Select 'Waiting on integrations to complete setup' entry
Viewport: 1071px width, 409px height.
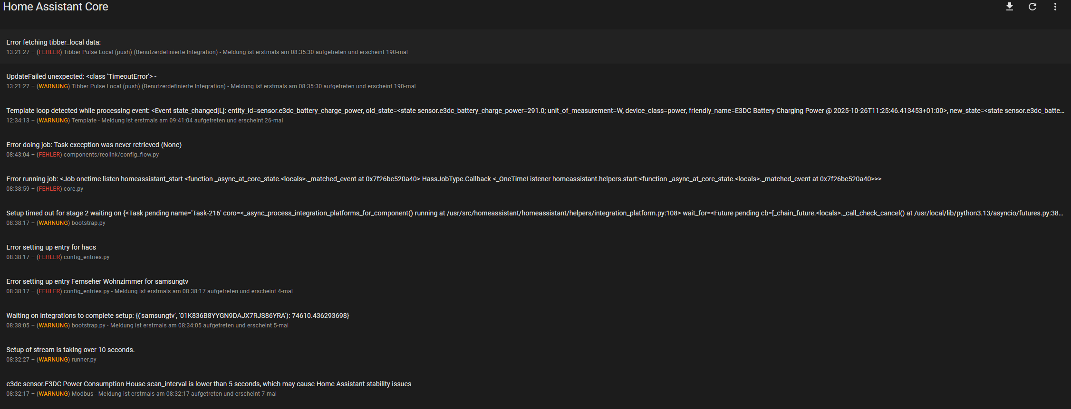tap(177, 316)
